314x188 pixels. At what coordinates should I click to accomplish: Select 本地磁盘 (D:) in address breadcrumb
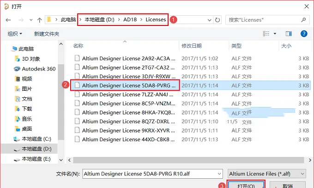99,20
